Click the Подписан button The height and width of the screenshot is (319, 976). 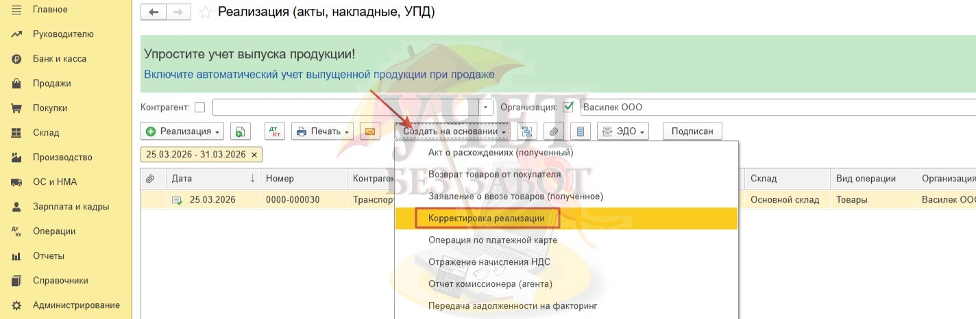(692, 131)
